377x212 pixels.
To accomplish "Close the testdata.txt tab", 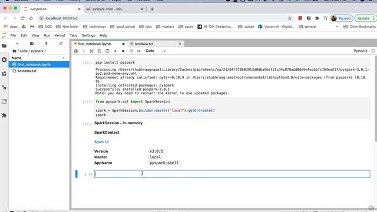I will point(180,44).
